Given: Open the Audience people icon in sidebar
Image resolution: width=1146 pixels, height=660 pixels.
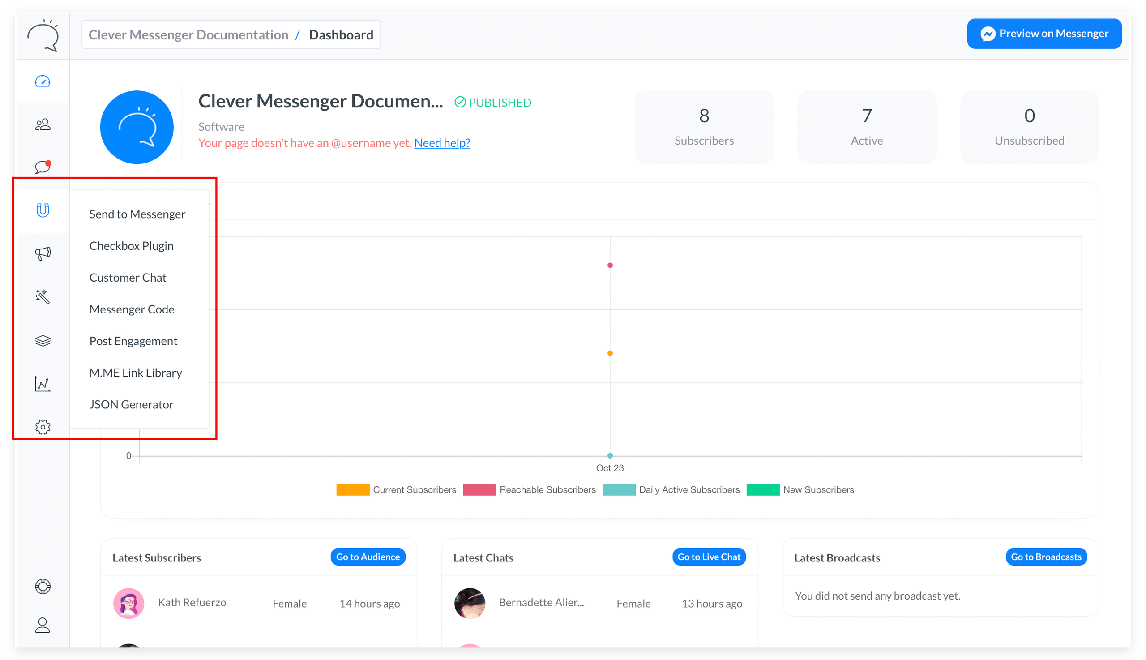Looking at the screenshot, I should click(43, 124).
